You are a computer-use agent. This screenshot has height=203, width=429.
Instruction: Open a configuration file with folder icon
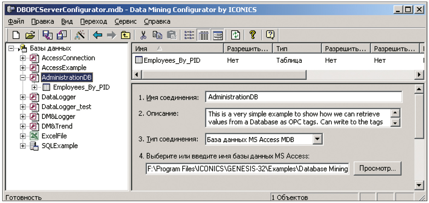(30, 35)
